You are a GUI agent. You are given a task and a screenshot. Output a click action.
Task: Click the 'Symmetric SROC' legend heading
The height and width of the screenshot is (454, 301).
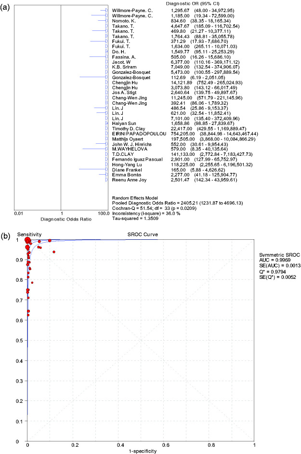[280, 255]
